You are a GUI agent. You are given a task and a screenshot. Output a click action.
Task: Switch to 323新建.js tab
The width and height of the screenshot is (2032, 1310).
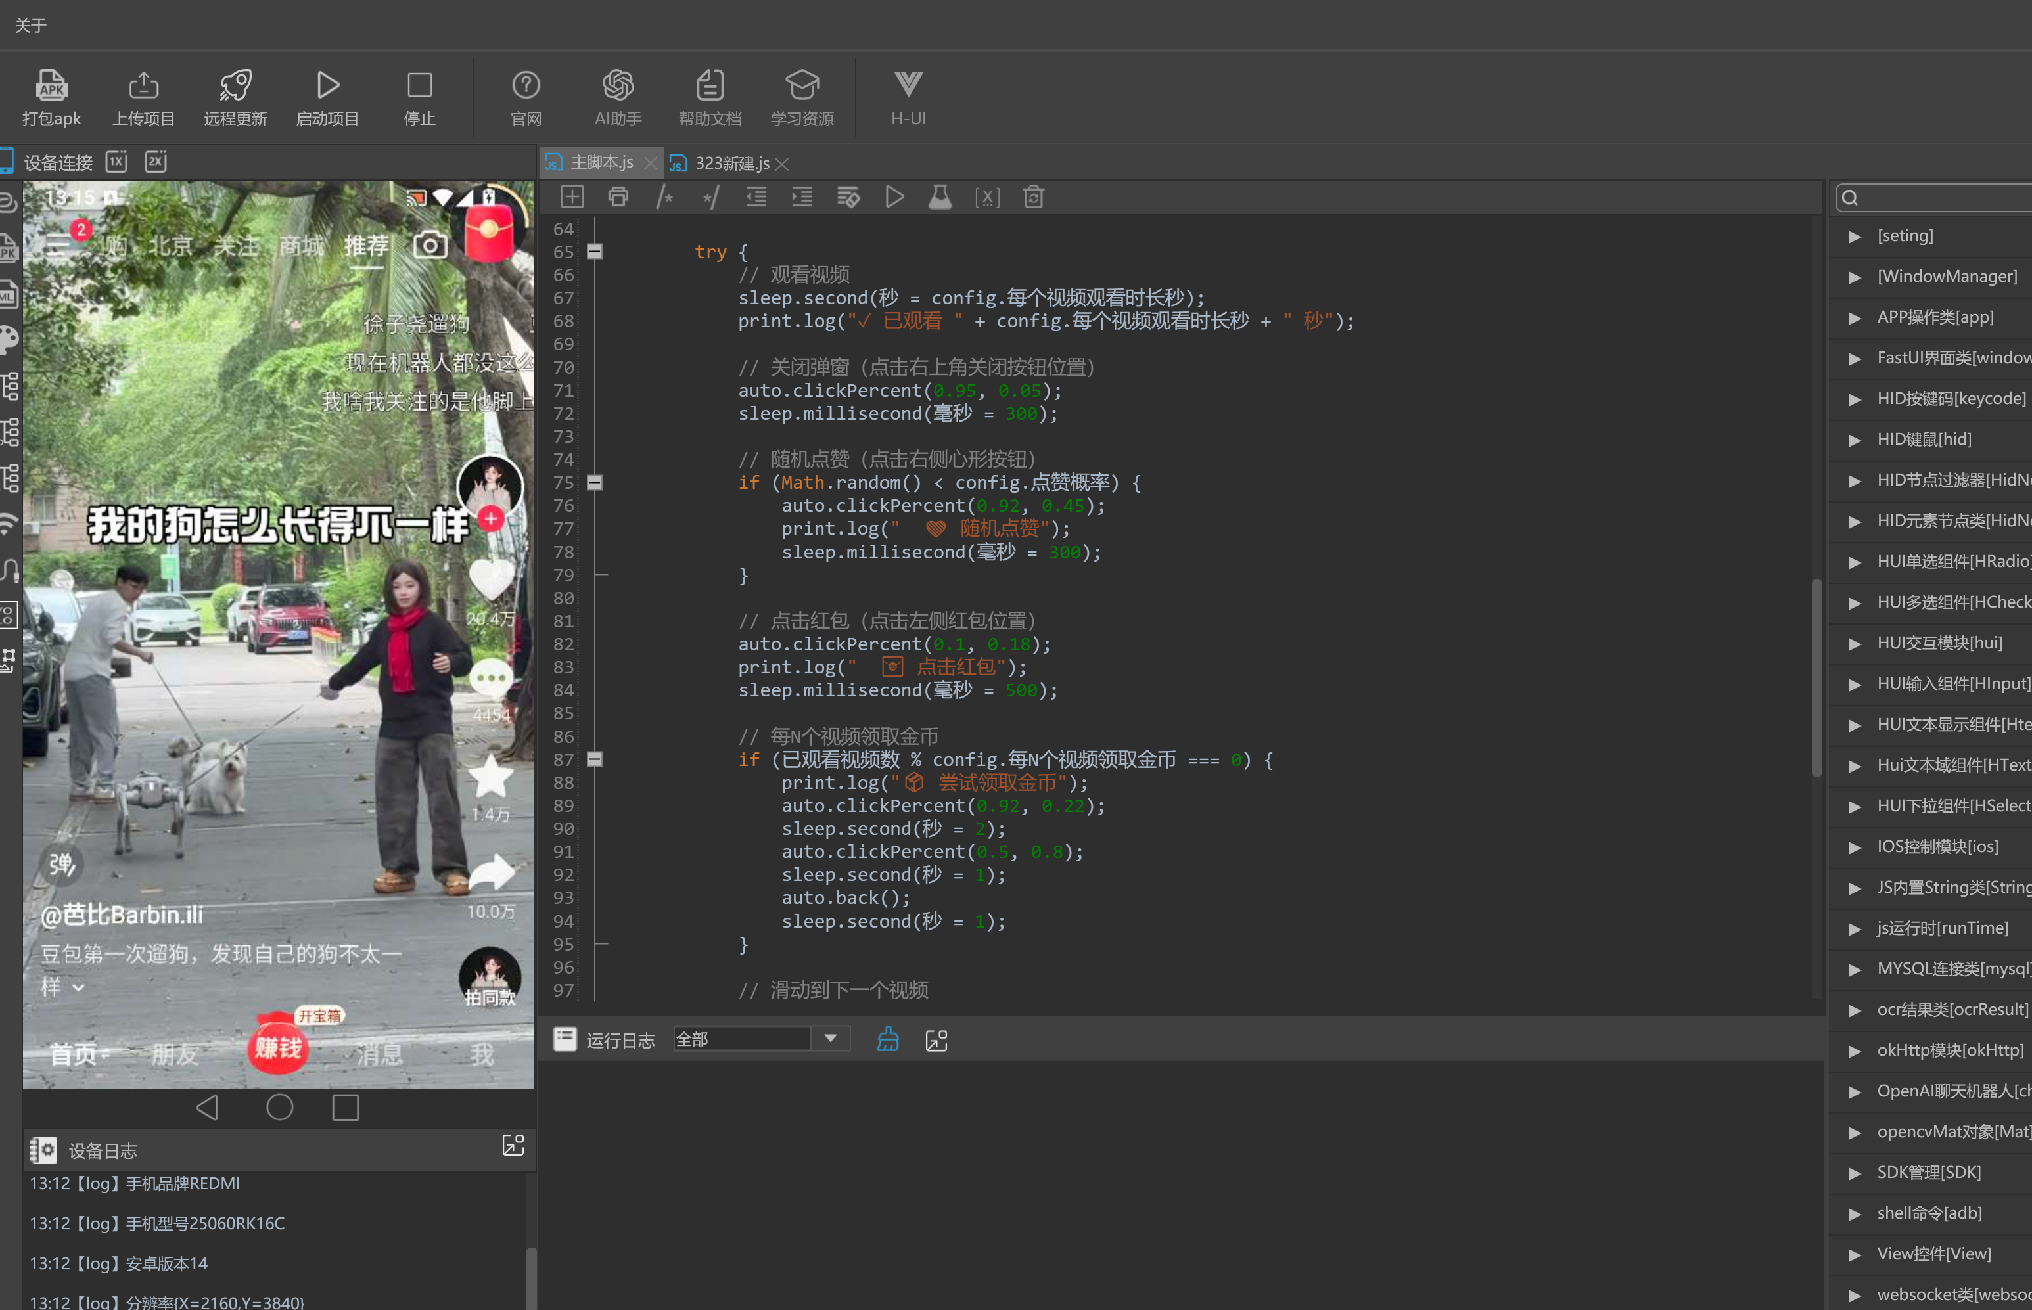(732, 164)
